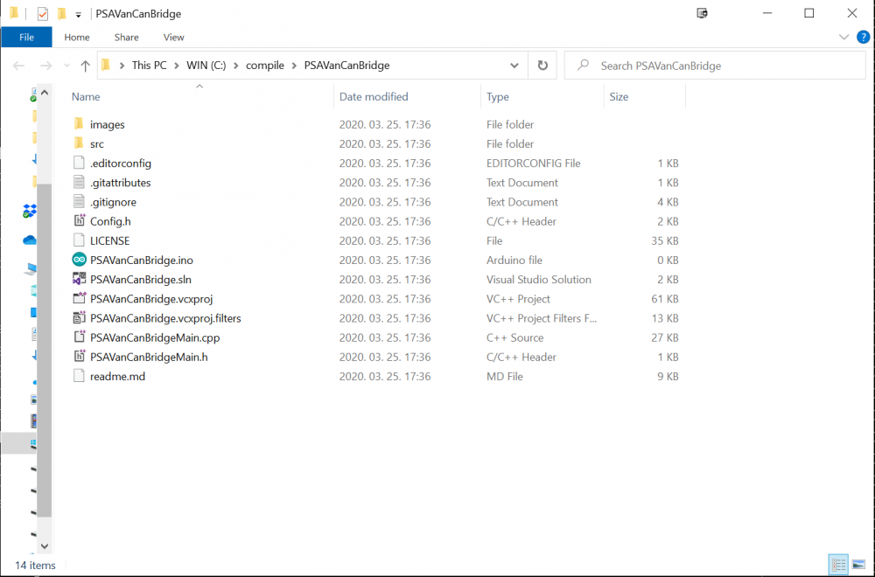Image resolution: width=875 pixels, height=577 pixels.
Task: Open the Share ribbon tab
Action: pos(126,38)
